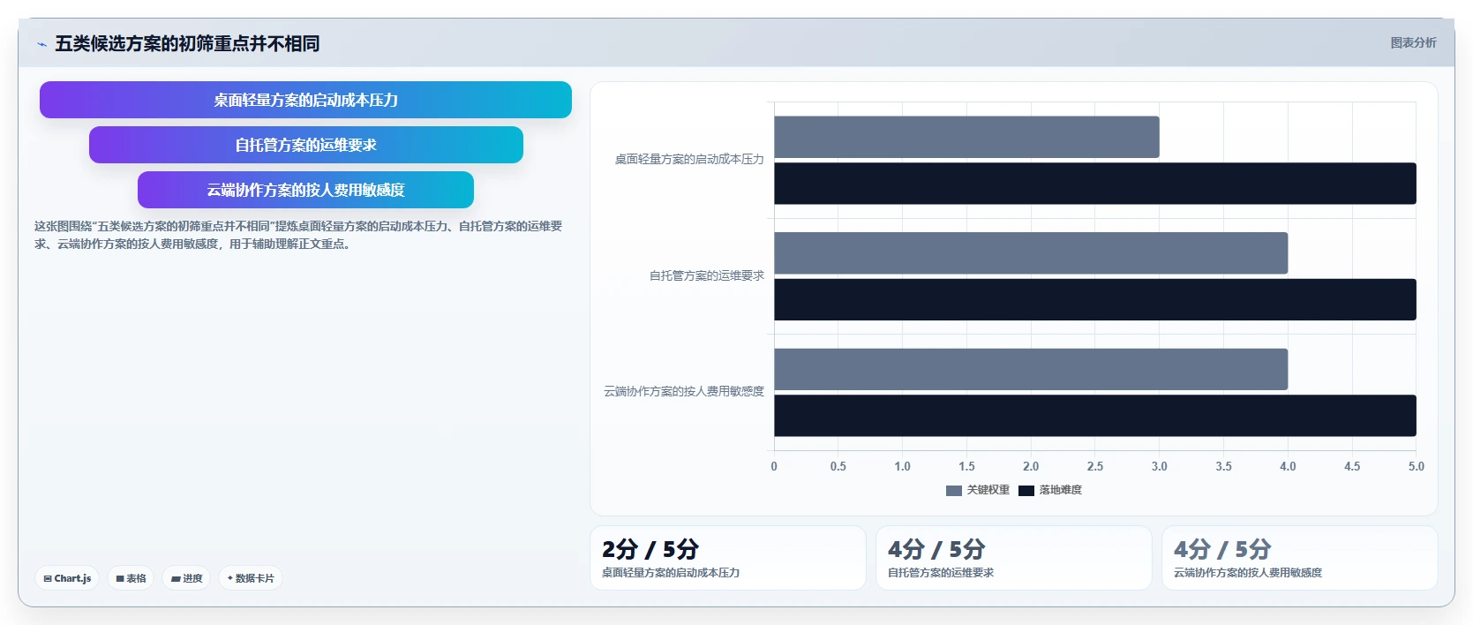Click the 自托管方案的运维要求 score card

(x=1014, y=558)
